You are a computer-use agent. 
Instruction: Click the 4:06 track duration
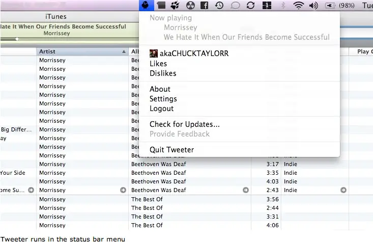272,225
